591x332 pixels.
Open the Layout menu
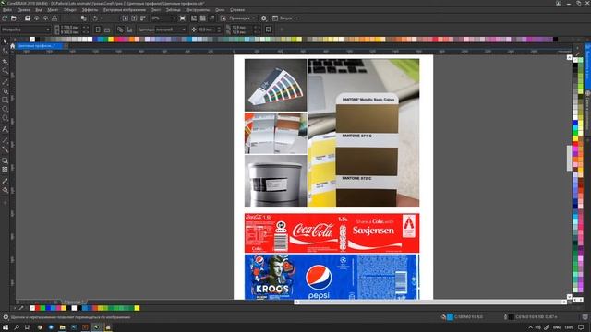coord(53,10)
